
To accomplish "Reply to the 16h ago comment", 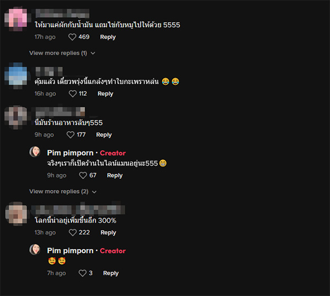I will click(105, 94).
